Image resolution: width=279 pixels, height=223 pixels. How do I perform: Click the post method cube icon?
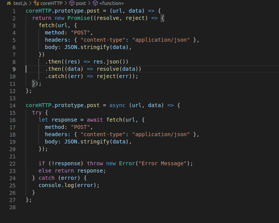click(72, 3)
